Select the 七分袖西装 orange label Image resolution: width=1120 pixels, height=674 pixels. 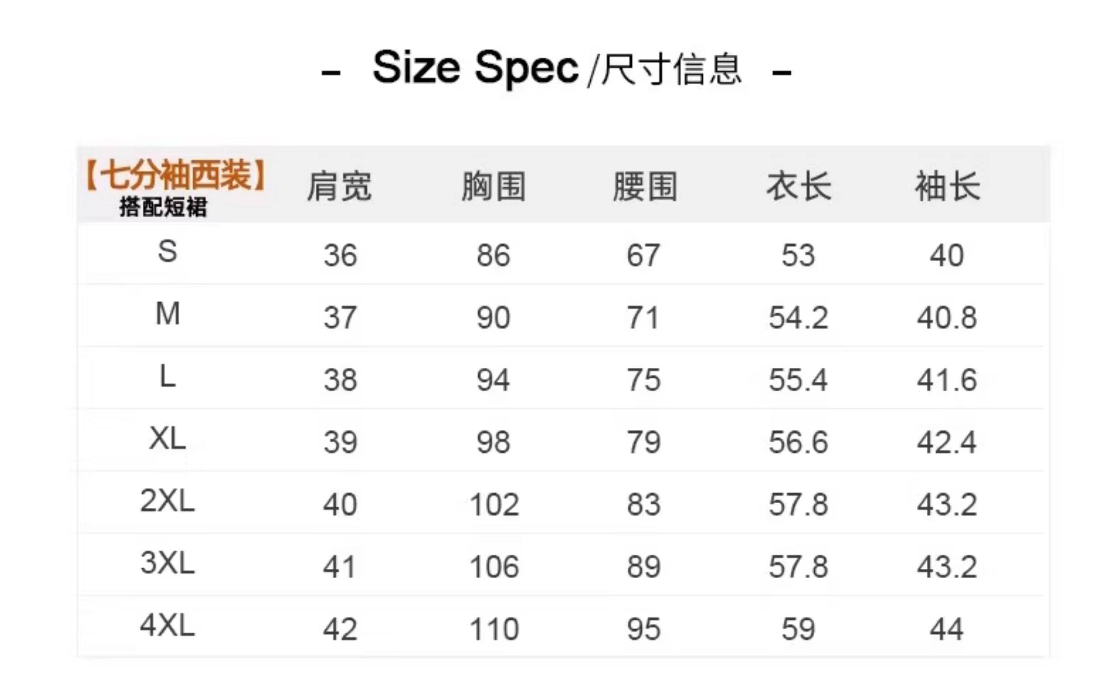pos(175,175)
